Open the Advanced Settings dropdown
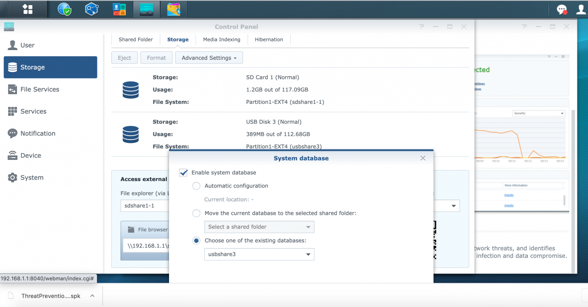 [x=209, y=57]
